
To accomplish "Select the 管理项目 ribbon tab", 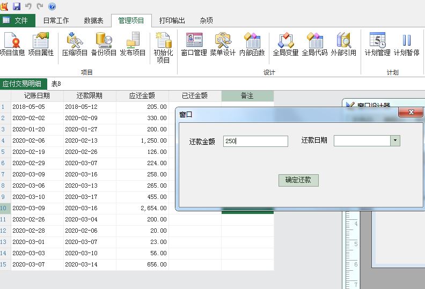I will (x=131, y=20).
